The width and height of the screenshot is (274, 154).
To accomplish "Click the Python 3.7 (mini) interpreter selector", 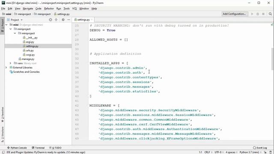I will 250,152.
